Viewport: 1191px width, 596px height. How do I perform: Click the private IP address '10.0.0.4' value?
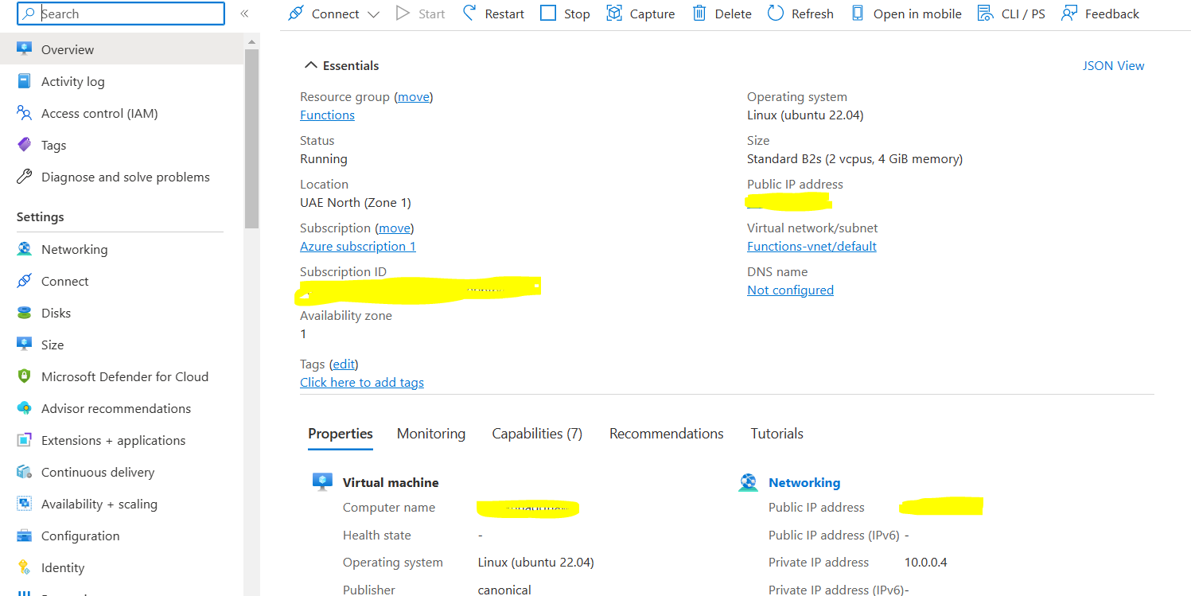tap(926, 563)
